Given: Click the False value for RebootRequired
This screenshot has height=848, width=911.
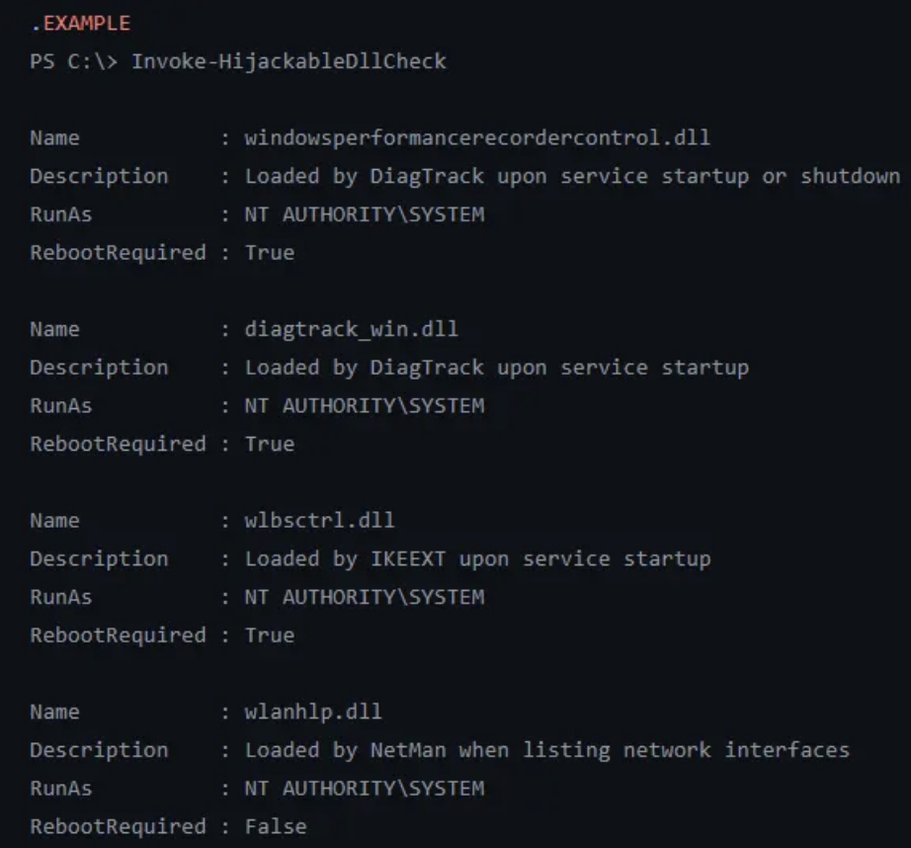Looking at the screenshot, I should pos(276,826).
